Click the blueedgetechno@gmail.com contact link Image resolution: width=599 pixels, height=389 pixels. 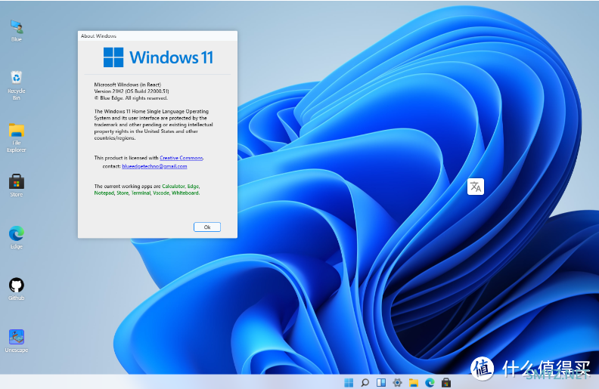154,166
